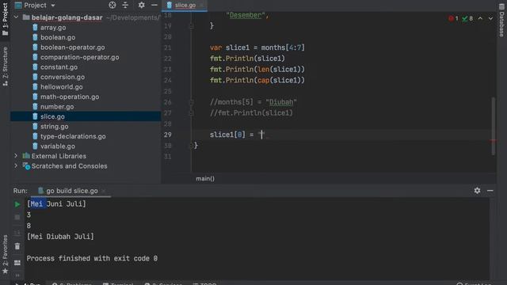The width and height of the screenshot is (507, 285).
Task: Open number.go file
Action: click(x=57, y=107)
